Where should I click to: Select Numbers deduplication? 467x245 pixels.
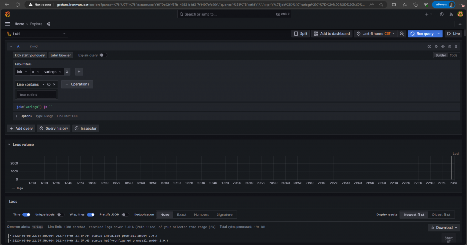[201, 214]
